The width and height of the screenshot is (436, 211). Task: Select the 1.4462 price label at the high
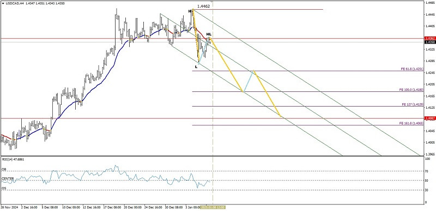(x=203, y=6)
